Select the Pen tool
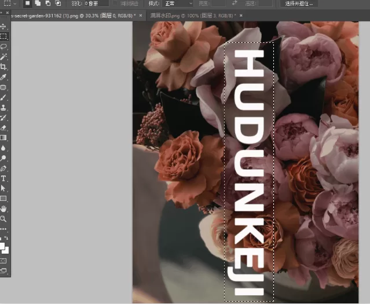The image size is (370, 304). click(x=3, y=169)
